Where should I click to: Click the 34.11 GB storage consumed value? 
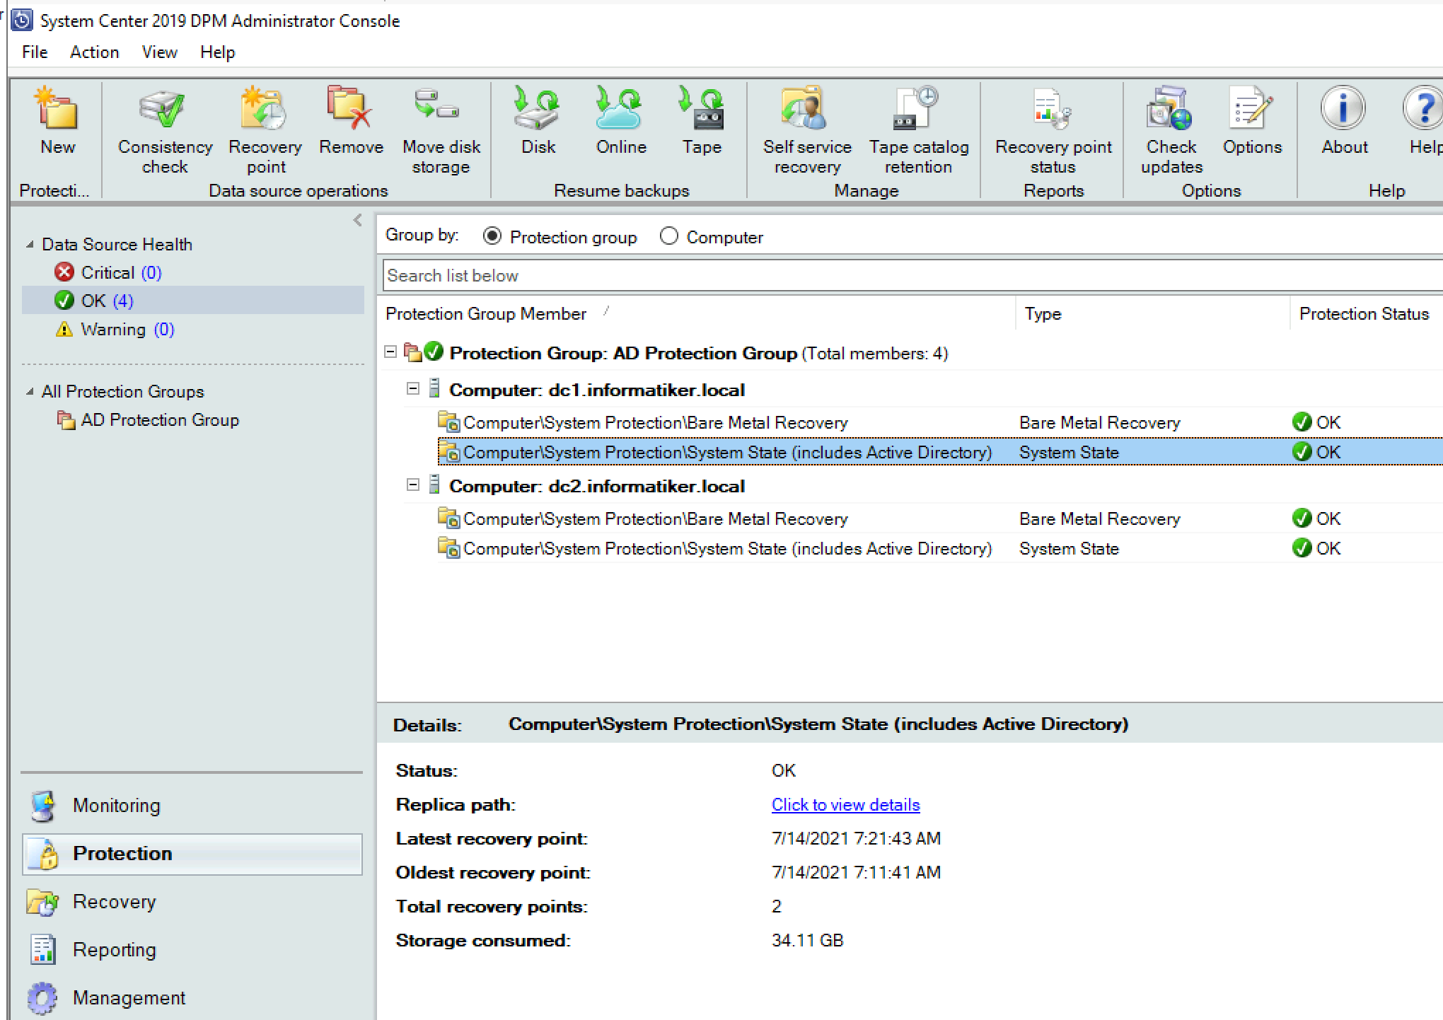click(x=807, y=940)
